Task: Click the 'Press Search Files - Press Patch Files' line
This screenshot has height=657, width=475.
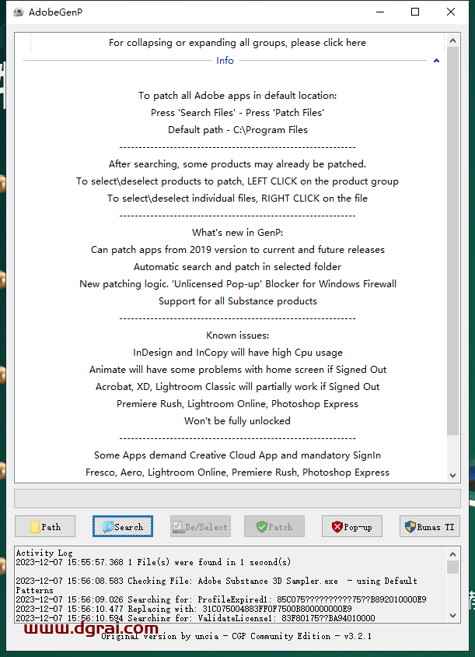Action: 238,113
